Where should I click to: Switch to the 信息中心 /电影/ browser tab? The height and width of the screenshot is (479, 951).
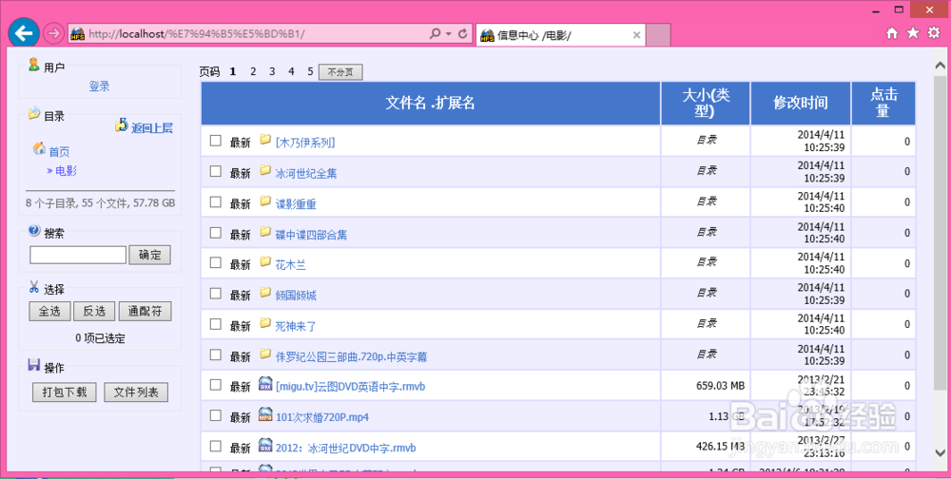click(x=561, y=35)
